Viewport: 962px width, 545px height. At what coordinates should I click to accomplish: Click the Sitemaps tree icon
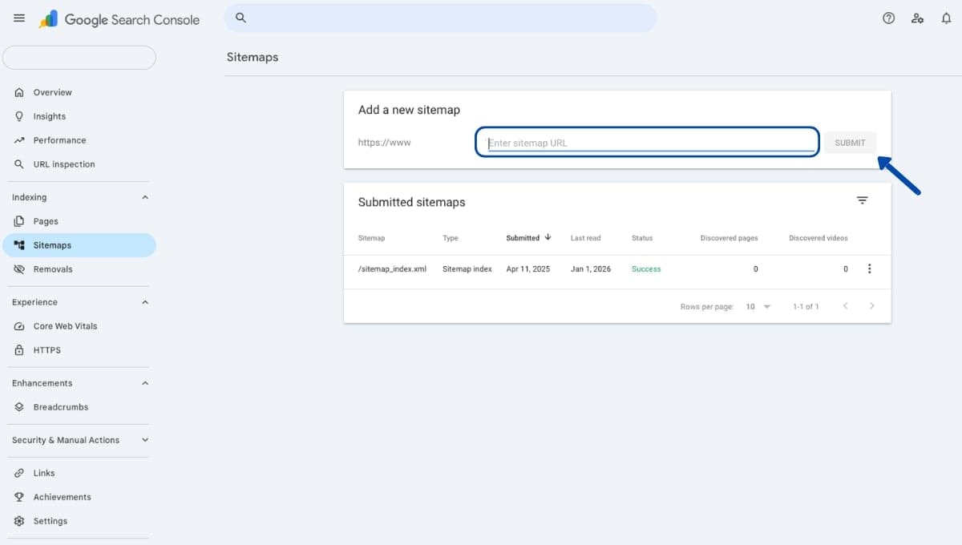[x=19, y=245]
